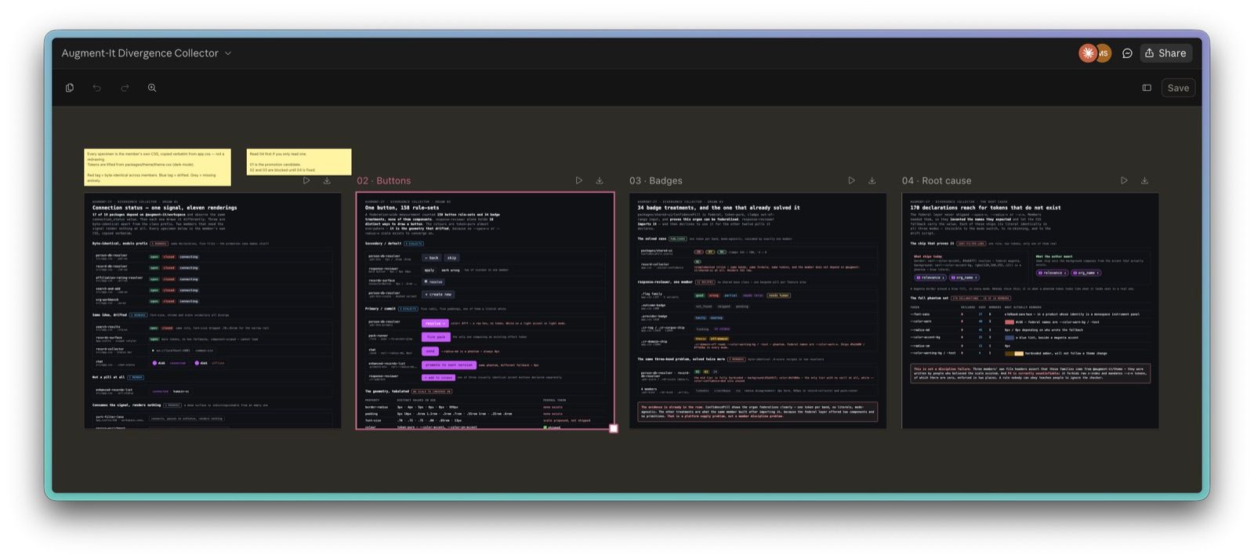Open the comments chat bubble icon
This screenshot has height=559, width=1254.
coord(1127,53)
